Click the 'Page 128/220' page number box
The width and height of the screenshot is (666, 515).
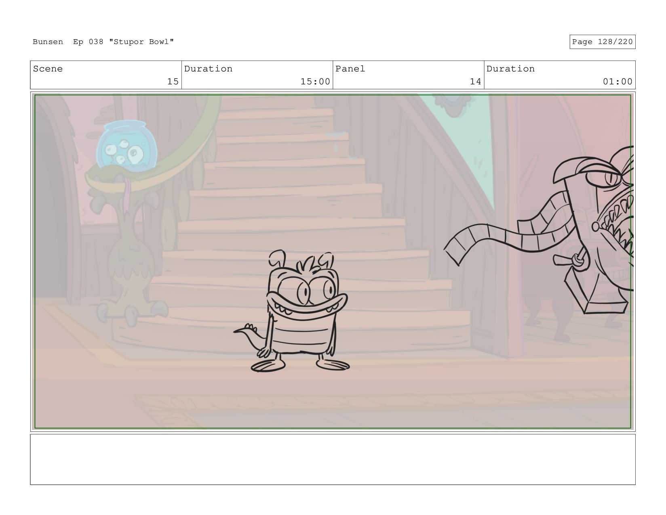pos(602,42)
